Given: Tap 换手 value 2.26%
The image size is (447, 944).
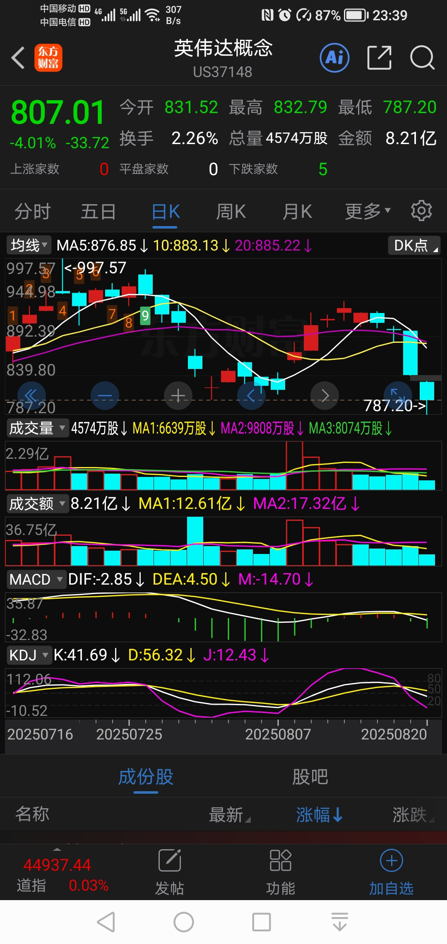Looking at the screenshot, I should click(x=195, y=138).
